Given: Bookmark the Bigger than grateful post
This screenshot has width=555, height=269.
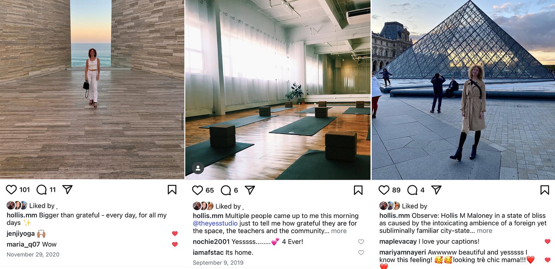Looking at the screenshot, I should (172, 189).
